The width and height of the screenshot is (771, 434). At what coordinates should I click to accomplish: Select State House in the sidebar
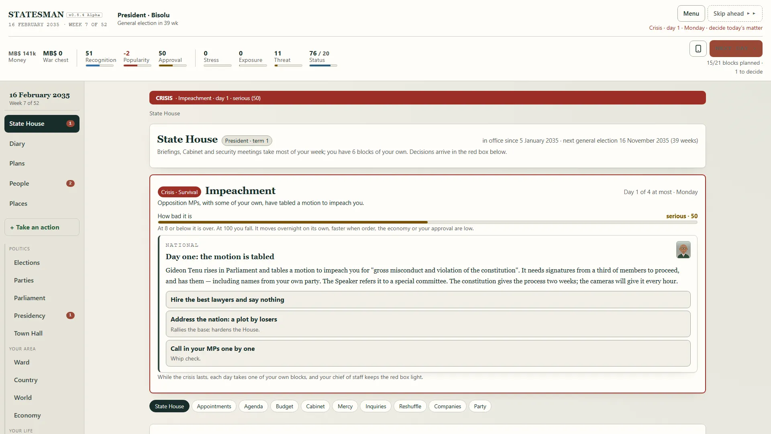click(42, 124)
